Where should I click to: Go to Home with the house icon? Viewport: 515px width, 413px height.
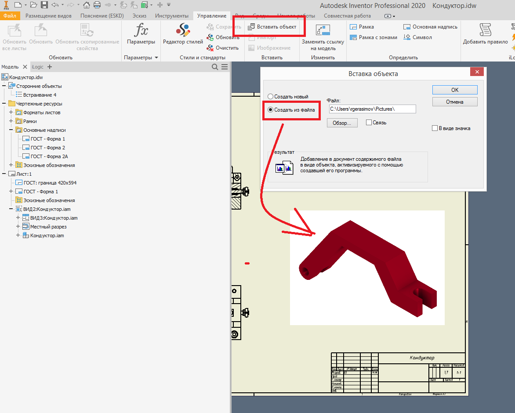click(x=87, y=5)
